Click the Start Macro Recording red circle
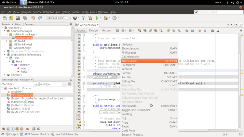The image size is (244, 137). (x=200, y=31)
